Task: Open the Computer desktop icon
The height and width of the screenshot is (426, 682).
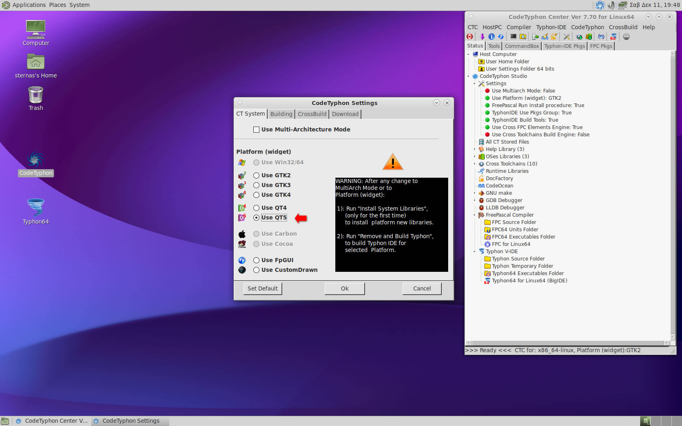Action: [36, 33]
